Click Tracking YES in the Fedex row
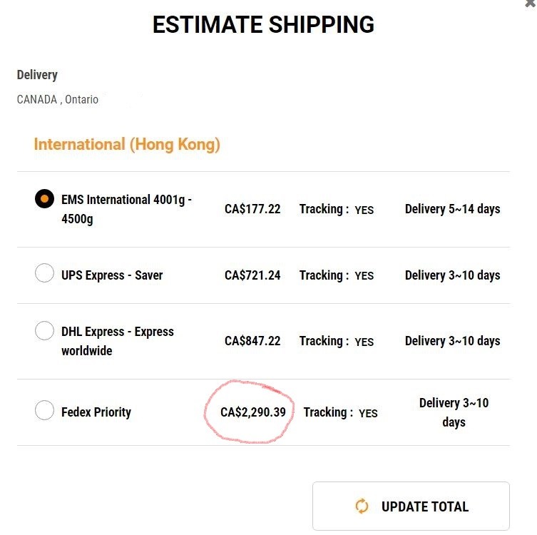 tap(340, 413)
